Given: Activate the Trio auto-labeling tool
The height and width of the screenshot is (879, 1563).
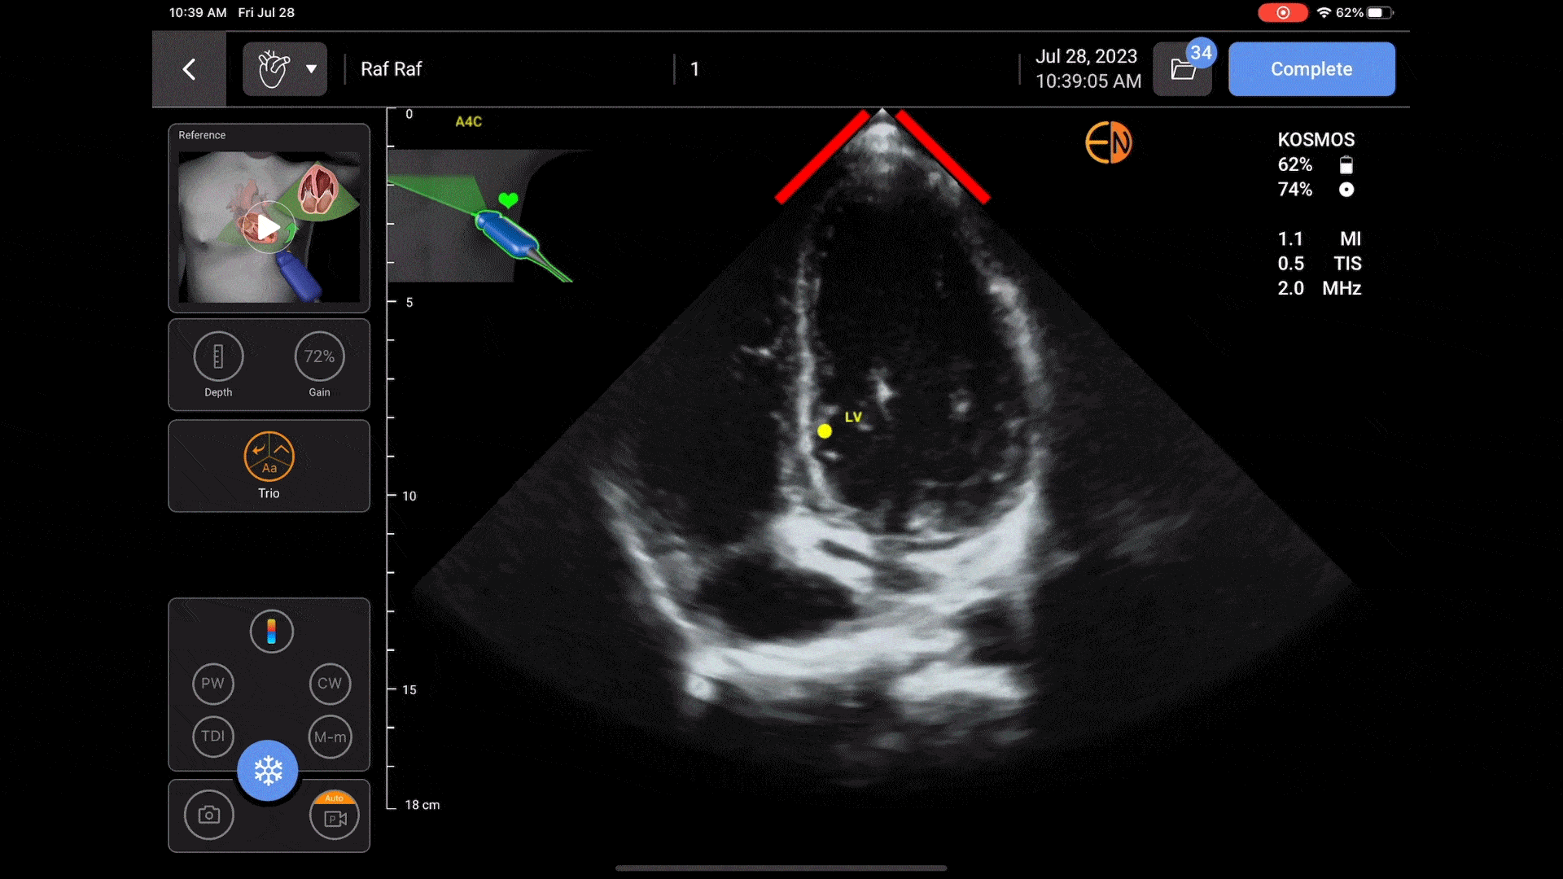Looking at the screenshot, I should coord(269,457).
